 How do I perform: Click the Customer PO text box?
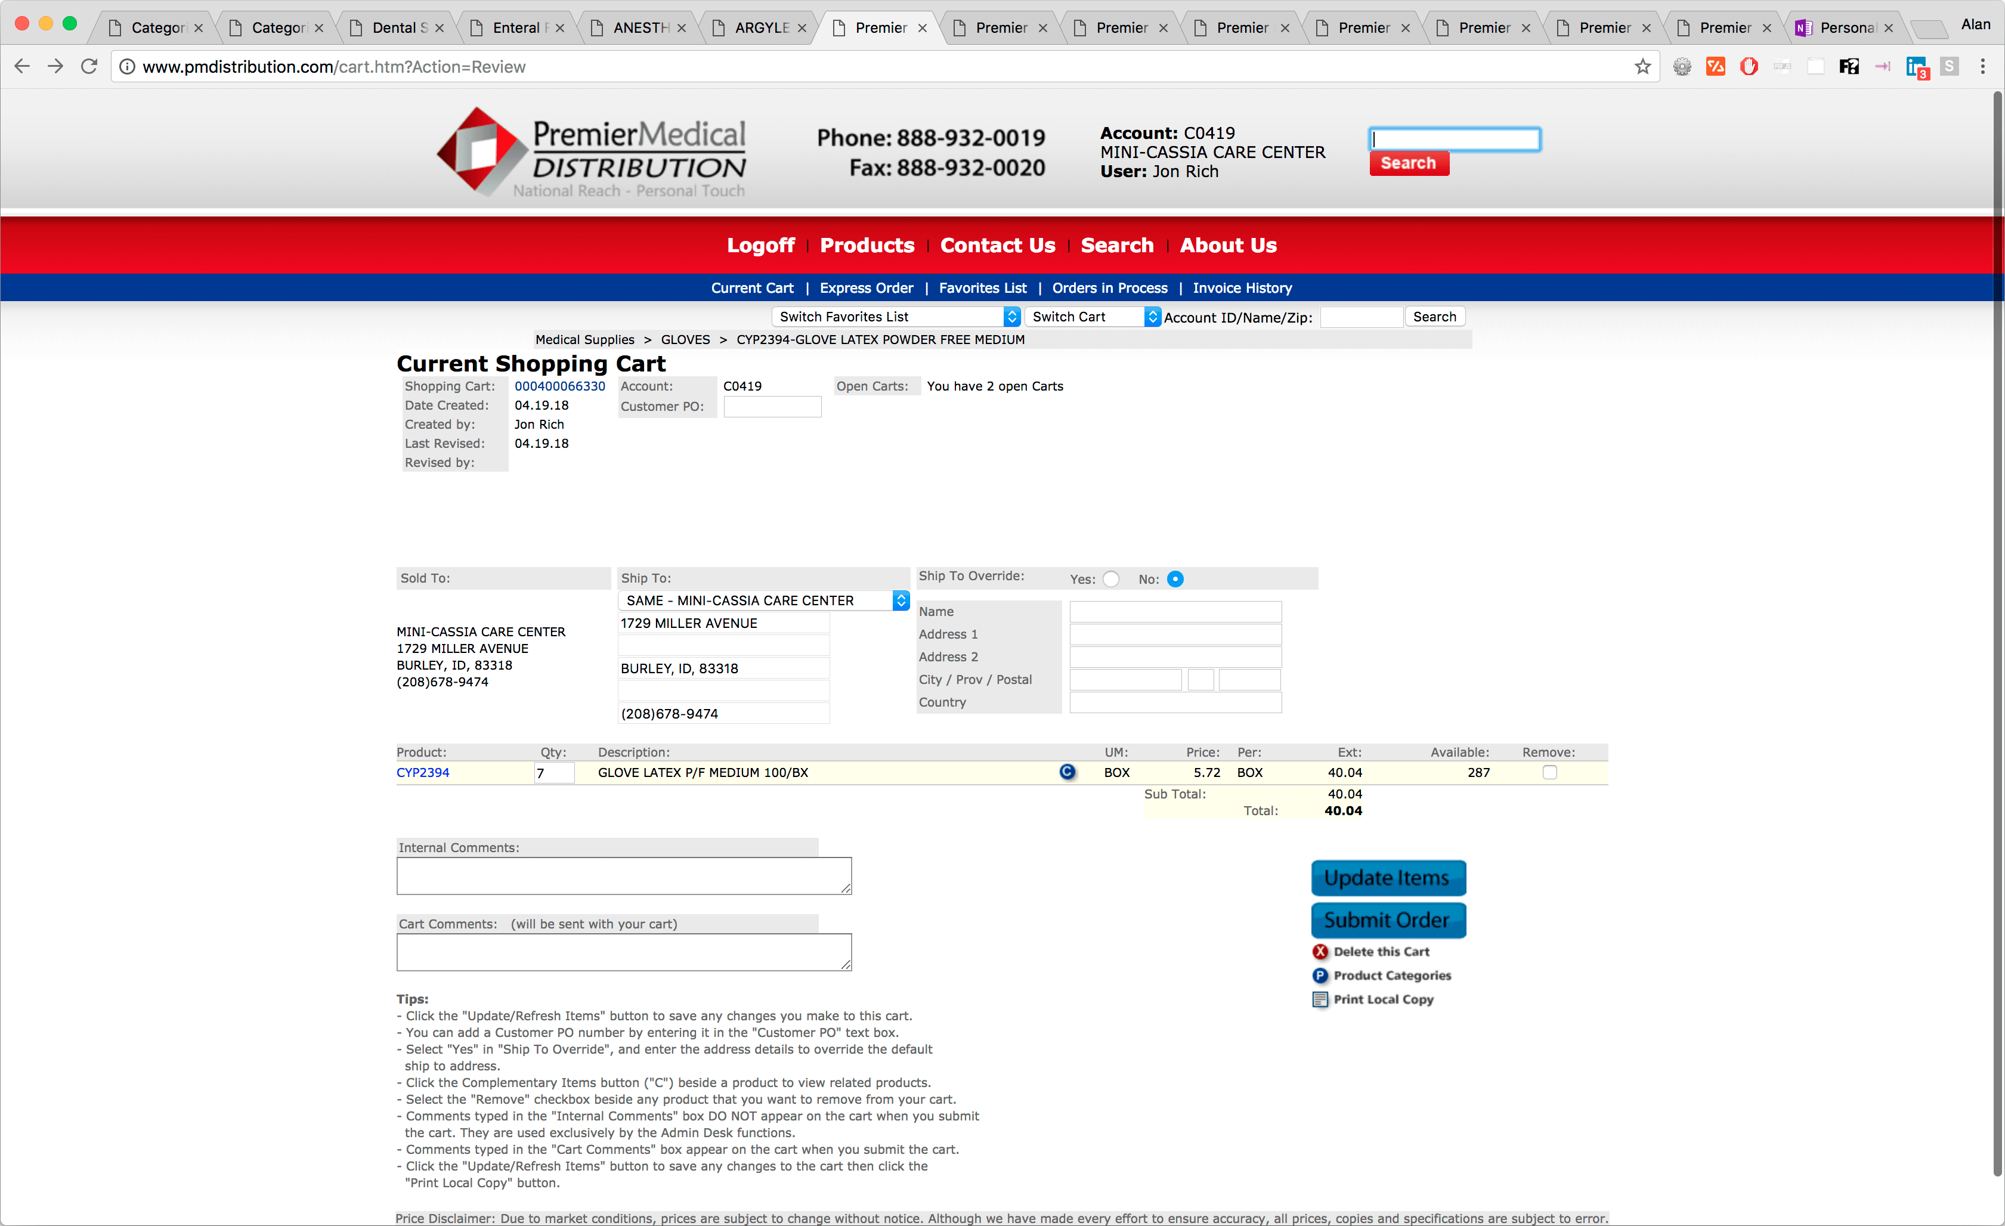(772, 406)
